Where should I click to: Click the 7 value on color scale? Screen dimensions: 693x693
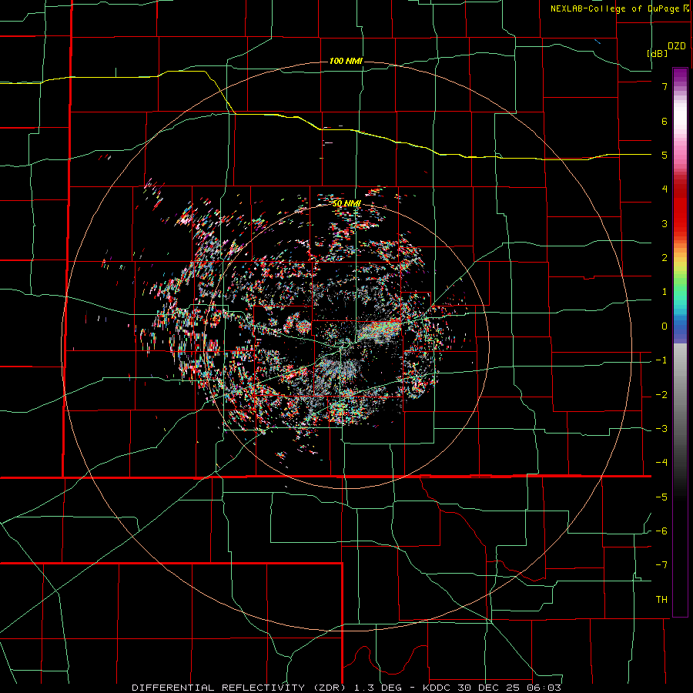(x=665, y=86)
